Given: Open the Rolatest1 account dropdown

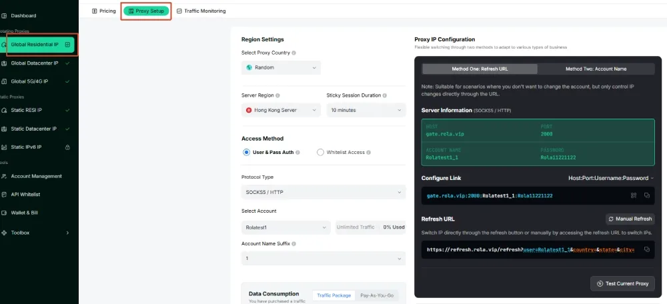Looking at the screenshot, I should click(286, 227).
